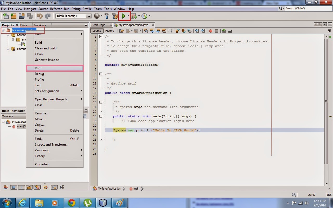This screenshot has width=333, height=208.
Task: Toggle Show Inner Classes filter in Navigator
Action: pos(37,187)
